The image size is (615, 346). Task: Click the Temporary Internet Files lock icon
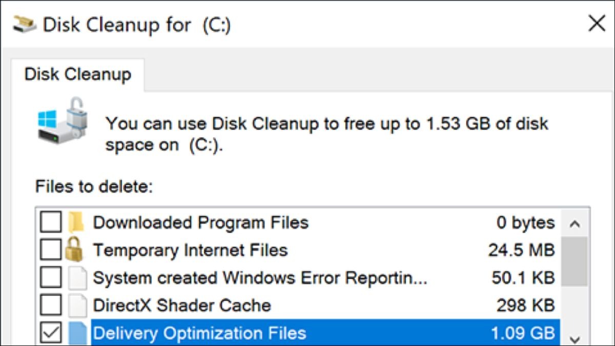click(74, 250)
